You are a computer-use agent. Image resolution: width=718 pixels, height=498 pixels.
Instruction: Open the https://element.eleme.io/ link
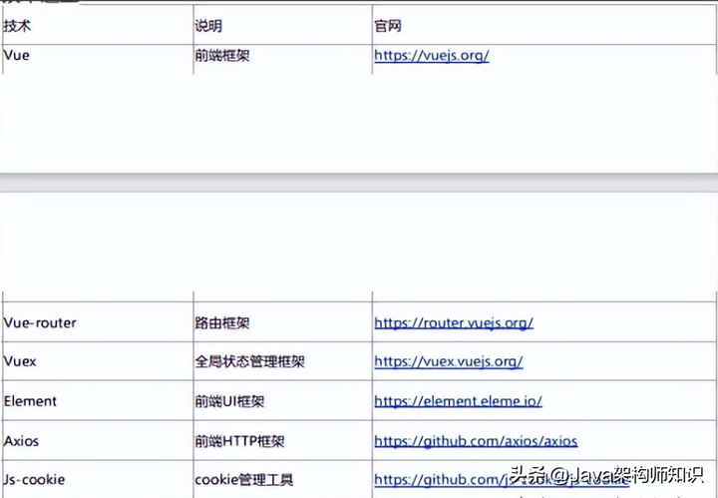tap(458, 401)
